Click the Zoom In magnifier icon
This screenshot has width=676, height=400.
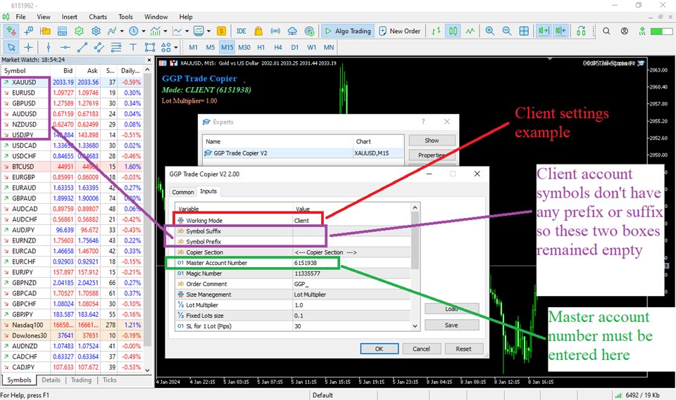490,31
